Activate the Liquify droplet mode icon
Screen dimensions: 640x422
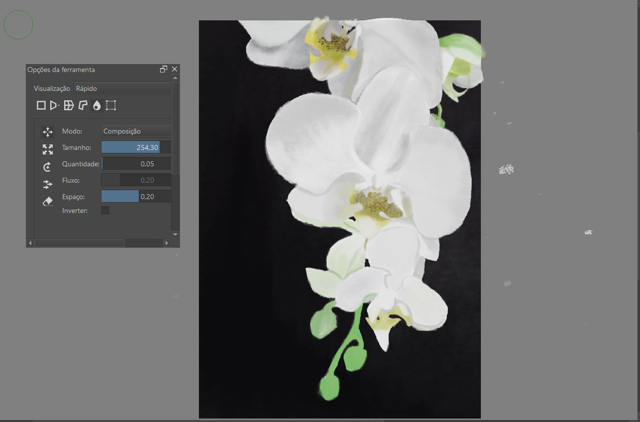coord(96,105)
